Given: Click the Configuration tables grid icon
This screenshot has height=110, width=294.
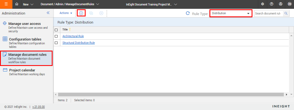Looking at the screenshot, I should coord(5,39).
